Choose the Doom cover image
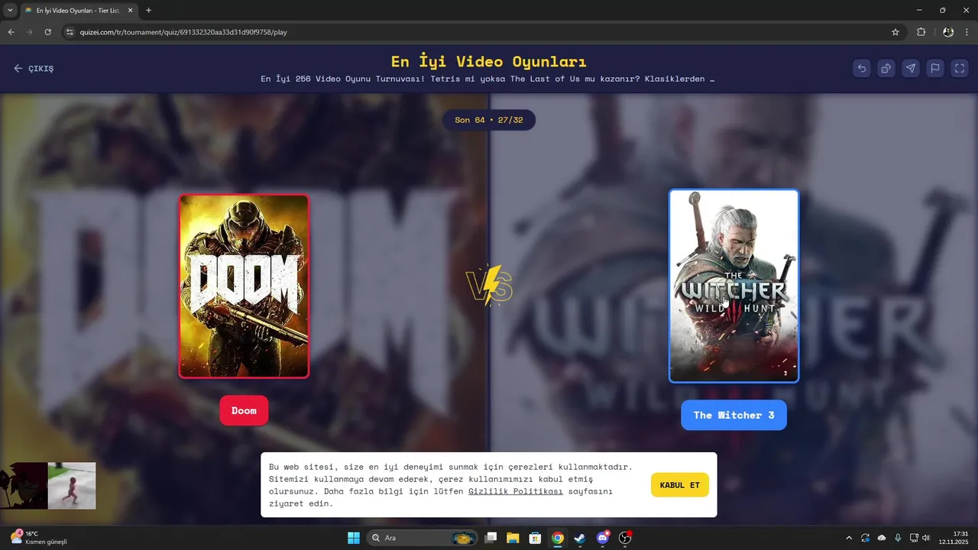The image size is (978, 550). point(244,286)
